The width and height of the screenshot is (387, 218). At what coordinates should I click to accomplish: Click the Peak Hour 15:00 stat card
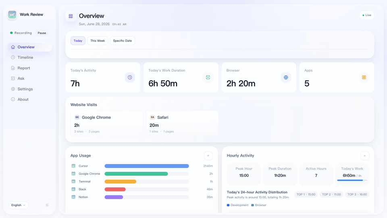(244, 174)
